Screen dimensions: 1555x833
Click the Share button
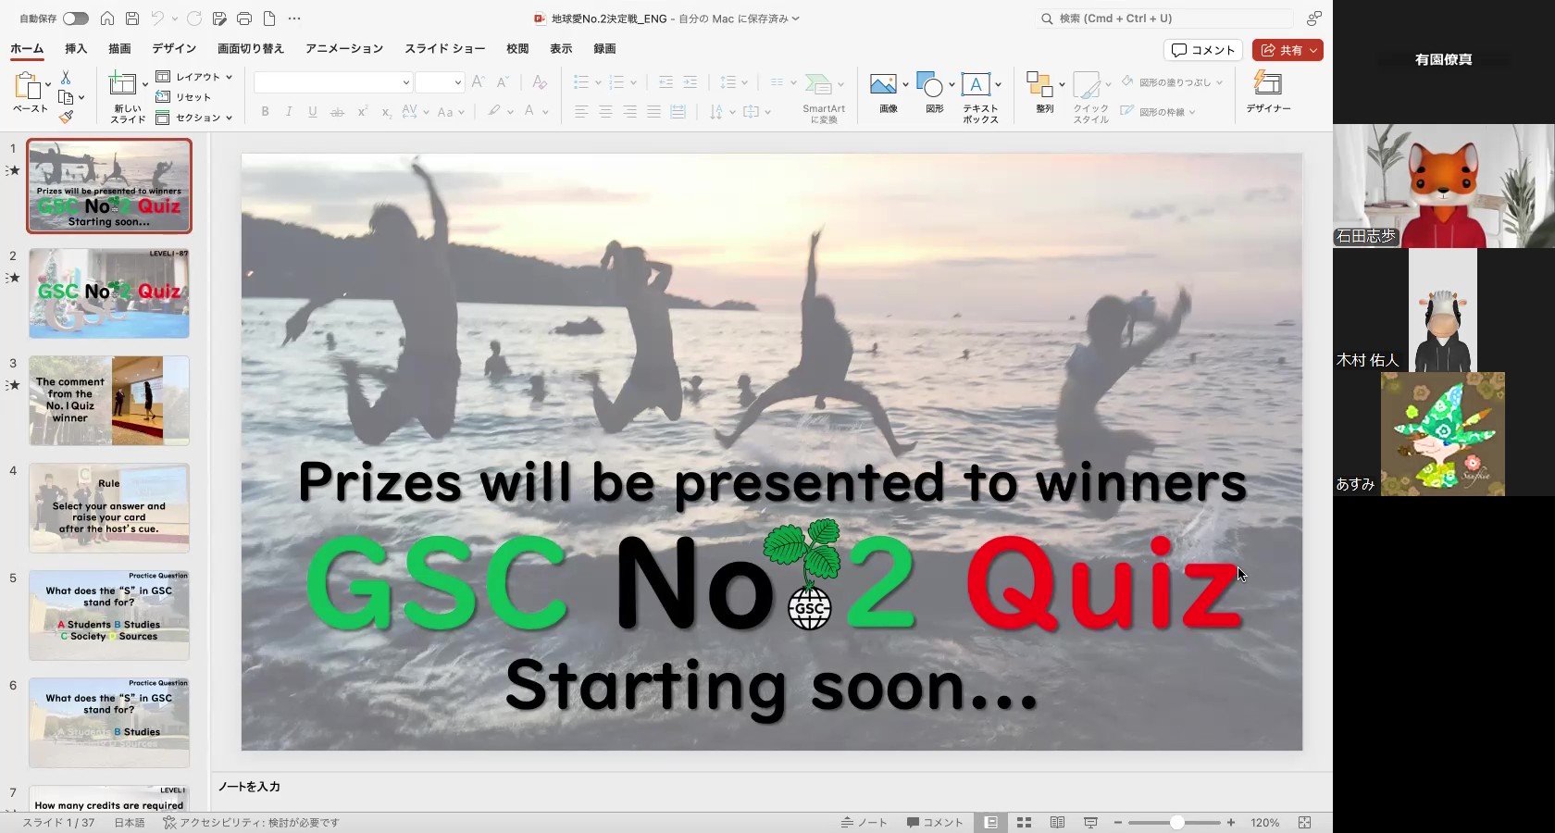[x=1287, y=50]
